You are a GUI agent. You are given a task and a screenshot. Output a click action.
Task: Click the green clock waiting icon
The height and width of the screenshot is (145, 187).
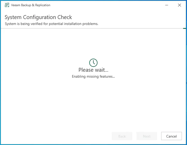pyautogui.click(x=93, y=62)
